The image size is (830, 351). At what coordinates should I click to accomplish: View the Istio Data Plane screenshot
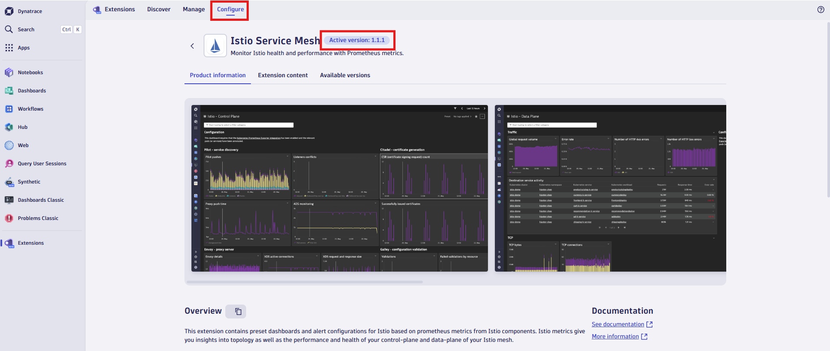click(x=610, y=188)
